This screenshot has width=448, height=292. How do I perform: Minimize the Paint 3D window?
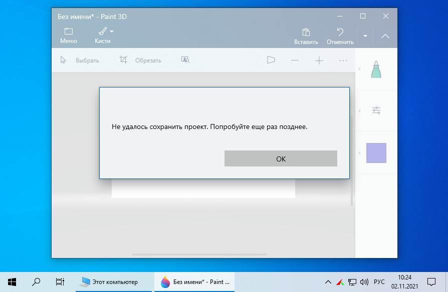tap(340, 16)
